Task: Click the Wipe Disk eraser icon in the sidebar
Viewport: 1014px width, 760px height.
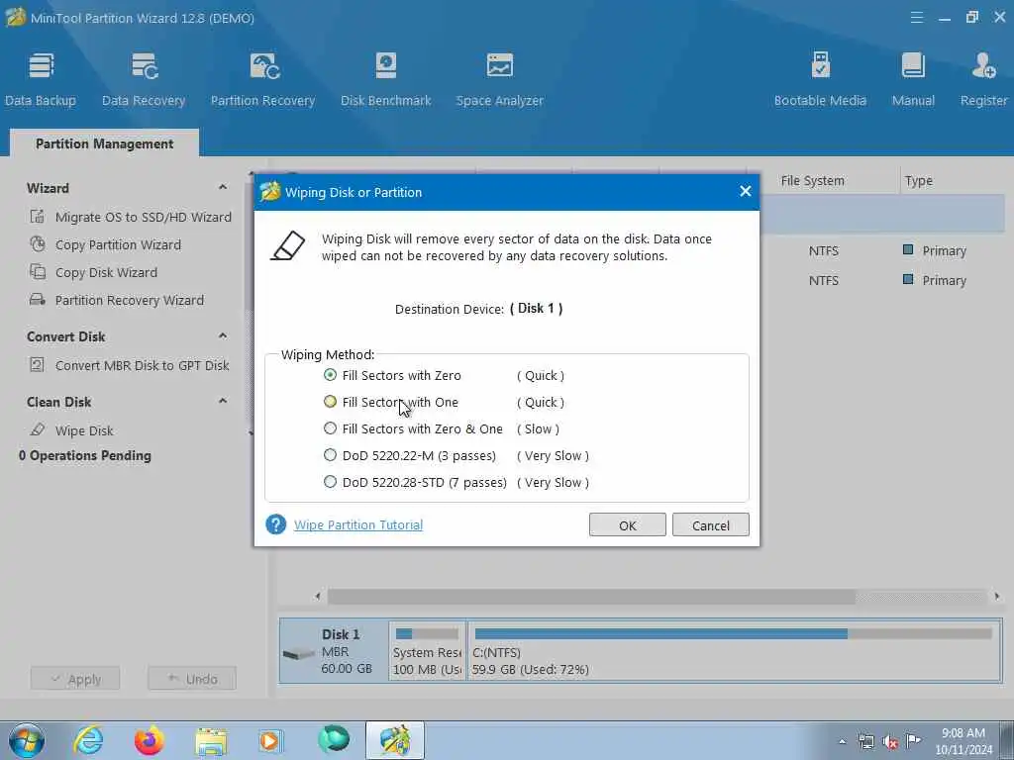Action: [x=38, y=429]
